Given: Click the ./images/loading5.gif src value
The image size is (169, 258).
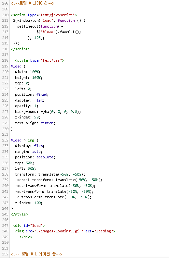Looking at the screenshot, I should pyautogui.click(x=59, y=231).
